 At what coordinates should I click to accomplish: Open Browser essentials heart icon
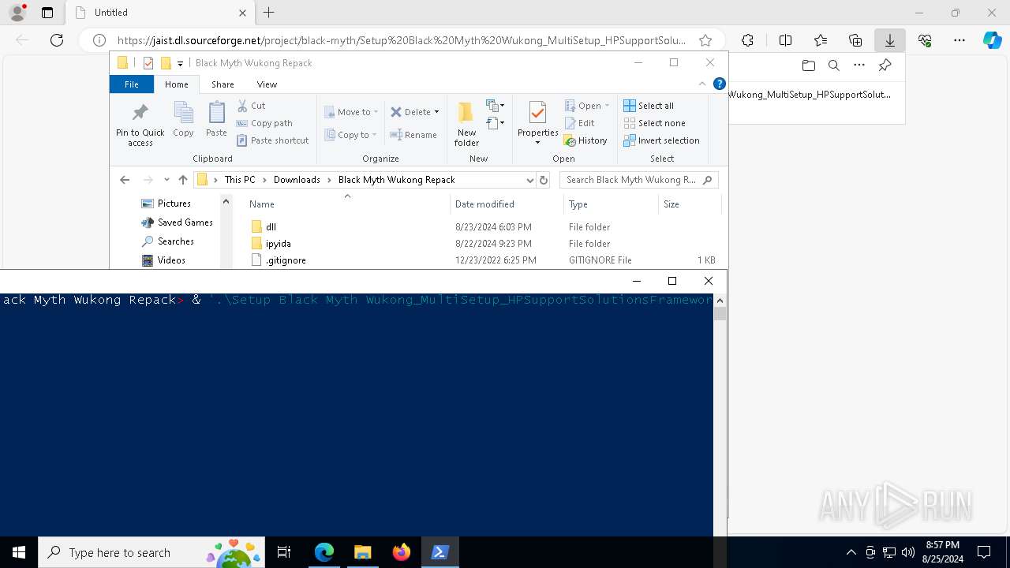click(925, 40)
